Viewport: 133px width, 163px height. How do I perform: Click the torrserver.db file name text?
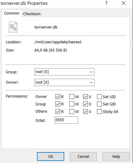[x=46, y=27]
